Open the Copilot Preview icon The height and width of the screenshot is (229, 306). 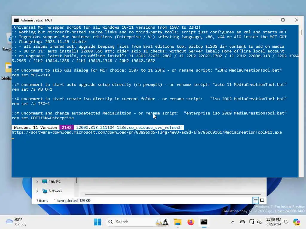(x=296, y=222)
